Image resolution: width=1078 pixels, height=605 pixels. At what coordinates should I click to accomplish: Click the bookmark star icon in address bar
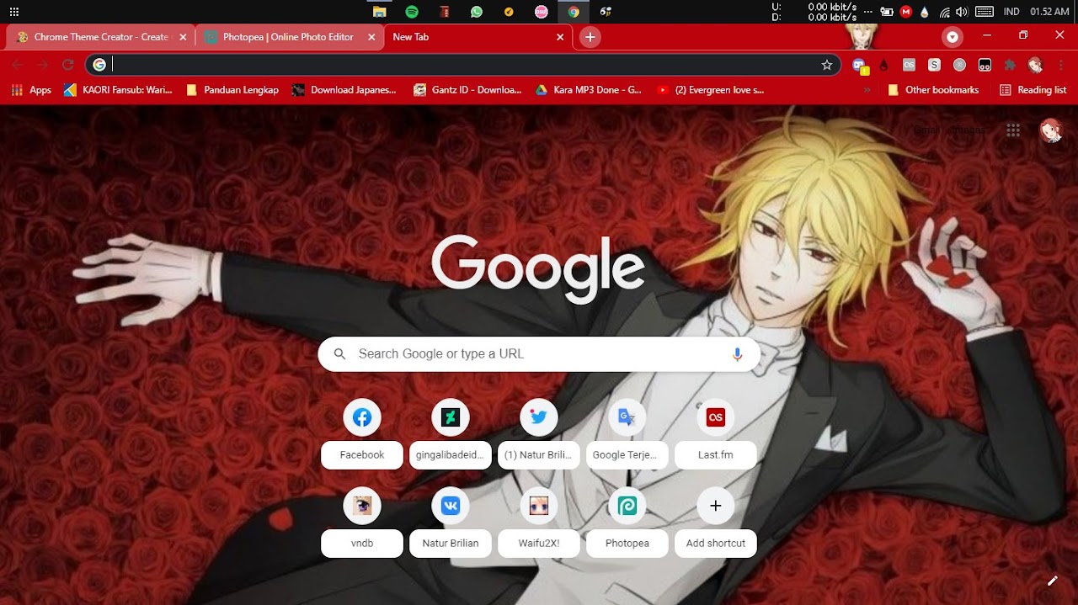pyautogui.click(x=827, y=65)
